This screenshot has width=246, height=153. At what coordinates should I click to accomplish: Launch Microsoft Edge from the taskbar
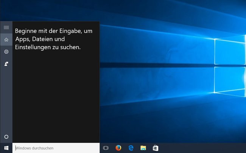coord(131,148)
